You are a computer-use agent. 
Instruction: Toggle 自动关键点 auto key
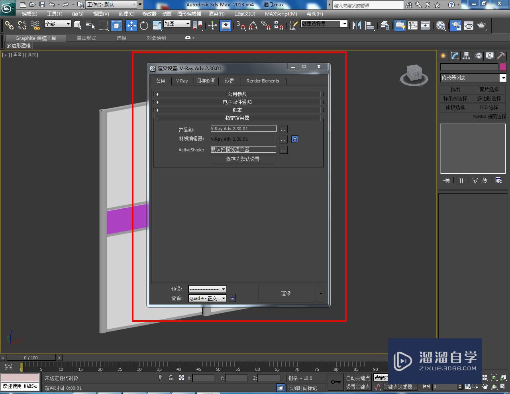coord(358,378)
